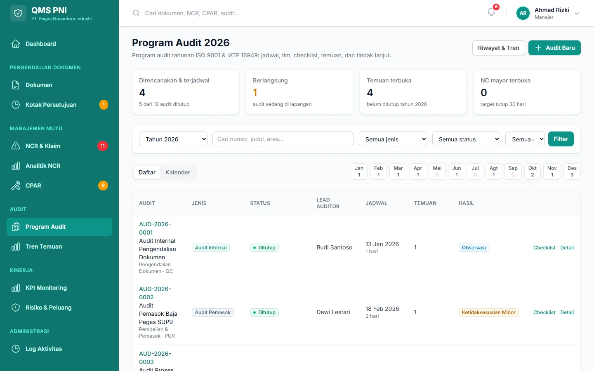Click the KPI Monitoring chart icon

tap(16, 288)
